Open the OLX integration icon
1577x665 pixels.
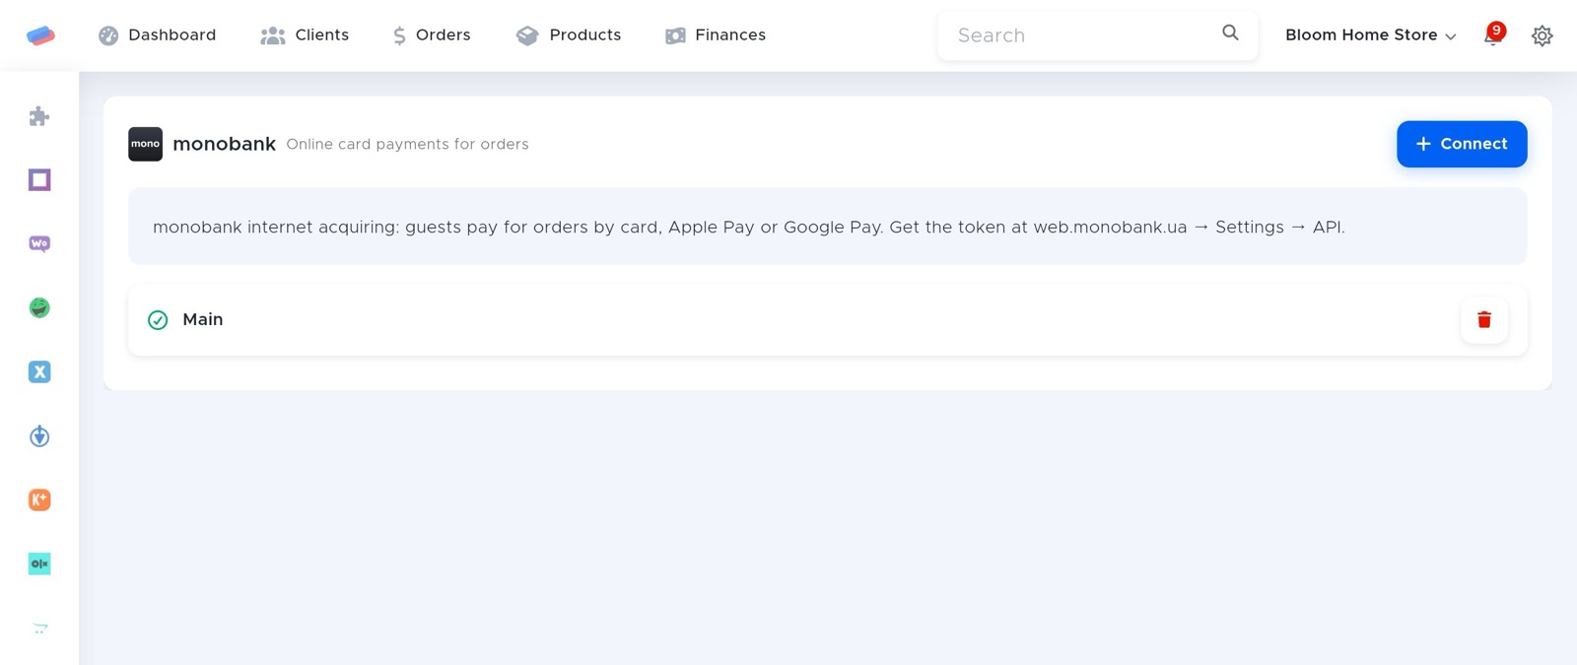point(39,564)
